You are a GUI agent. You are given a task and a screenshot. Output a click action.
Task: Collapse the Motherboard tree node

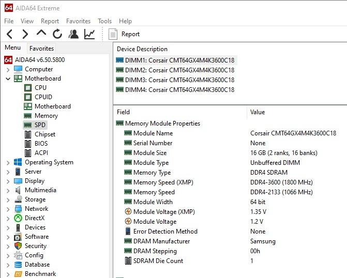(x=8, y=79)
